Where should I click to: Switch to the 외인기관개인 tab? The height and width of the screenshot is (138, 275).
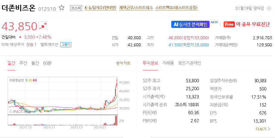click(189, 63)
